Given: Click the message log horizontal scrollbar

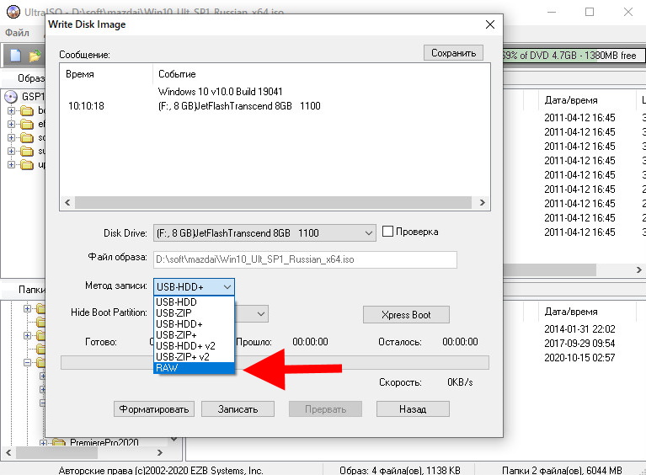Looking at the screenshot, I should pos(273,202).
